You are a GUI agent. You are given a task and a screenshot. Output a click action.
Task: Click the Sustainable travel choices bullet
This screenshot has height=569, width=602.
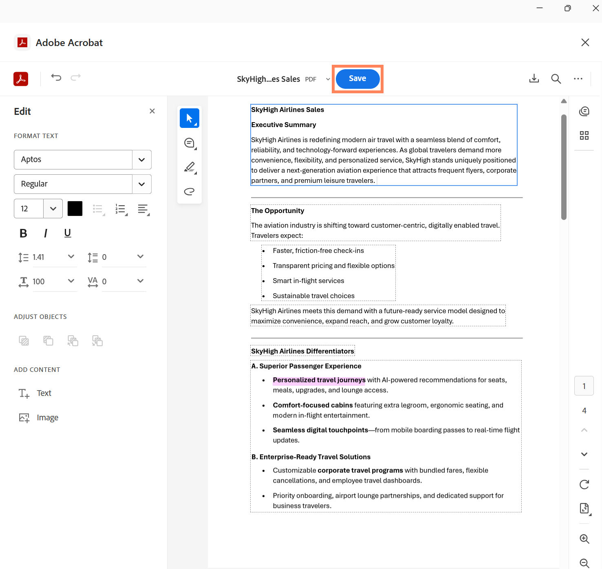(313, 296)
